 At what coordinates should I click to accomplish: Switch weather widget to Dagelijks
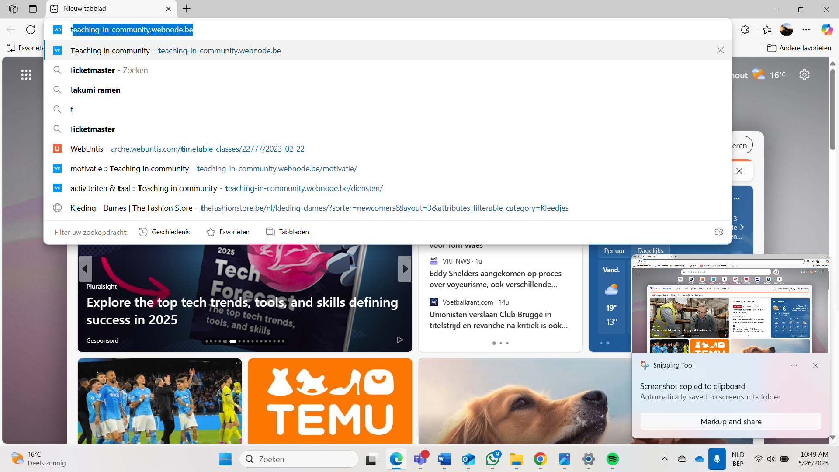(x=650, y=251)
